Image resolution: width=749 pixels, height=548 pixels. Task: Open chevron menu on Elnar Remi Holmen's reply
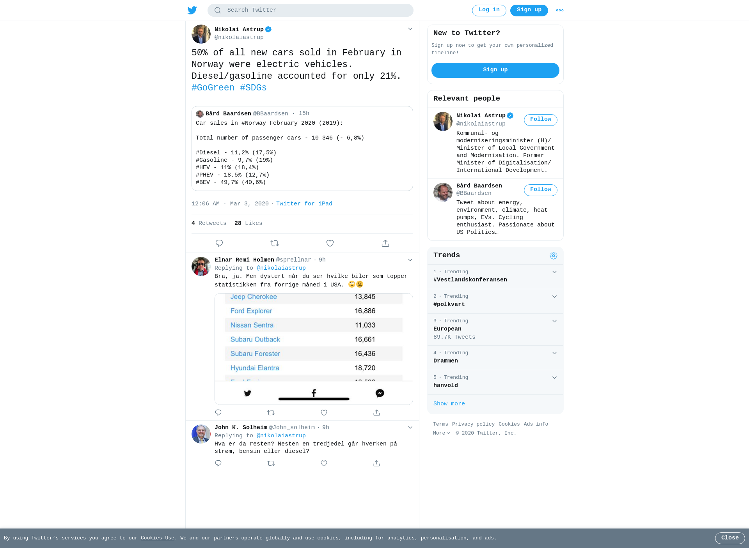[x=410, y=260]
